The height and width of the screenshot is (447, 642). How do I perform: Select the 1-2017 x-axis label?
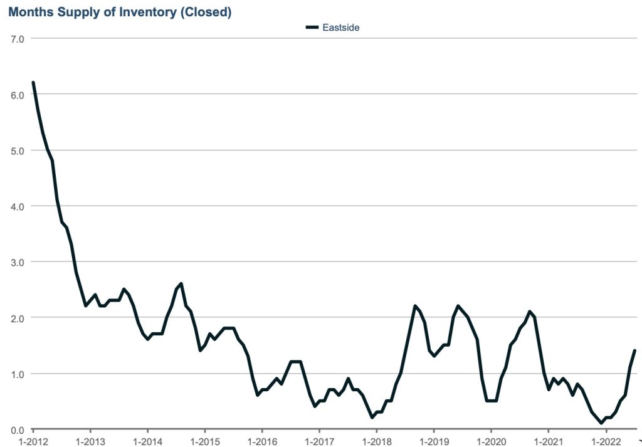point(318,440)
